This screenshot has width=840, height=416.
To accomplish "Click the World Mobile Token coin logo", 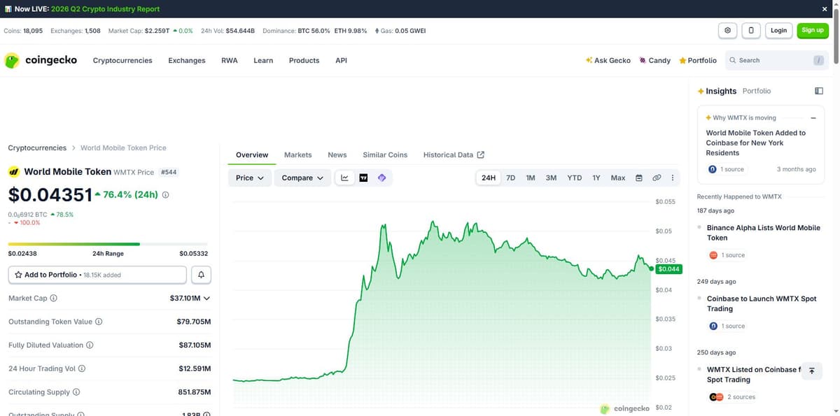I will pos(13,171).
